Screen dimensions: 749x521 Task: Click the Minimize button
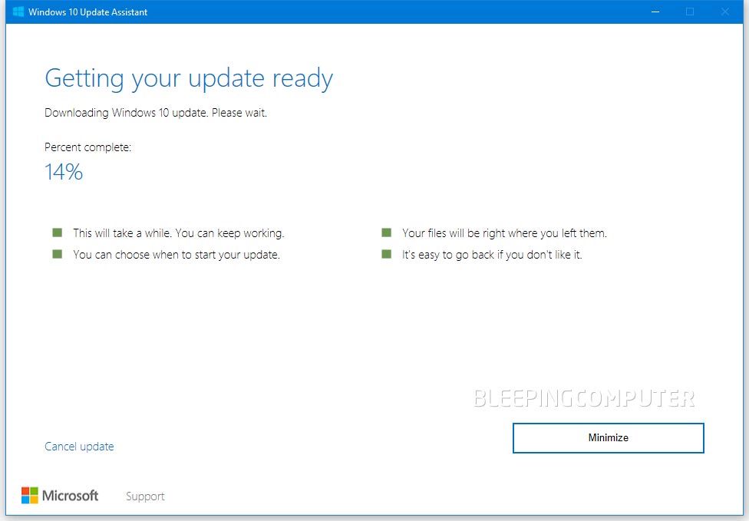[x=608, y=438]
